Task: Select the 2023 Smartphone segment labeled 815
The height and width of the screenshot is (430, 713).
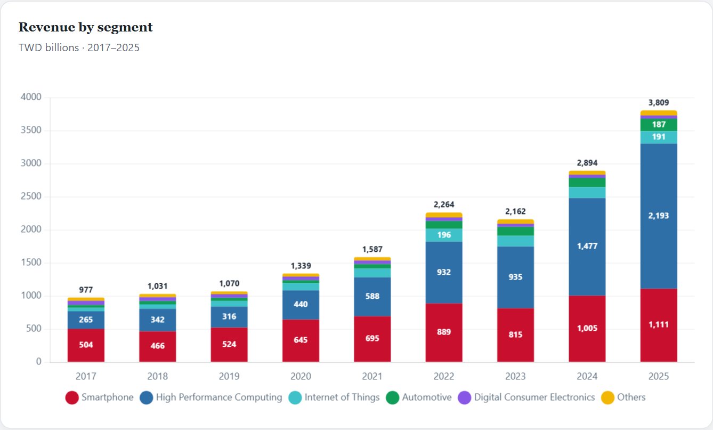Action: point(515,335)
